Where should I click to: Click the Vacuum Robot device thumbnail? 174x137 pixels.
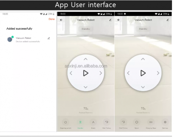(x=10, y=39)
